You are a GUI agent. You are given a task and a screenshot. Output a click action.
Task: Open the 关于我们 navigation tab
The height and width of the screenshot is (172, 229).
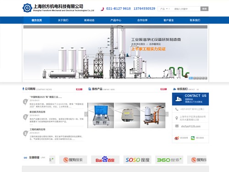[63, 20]
